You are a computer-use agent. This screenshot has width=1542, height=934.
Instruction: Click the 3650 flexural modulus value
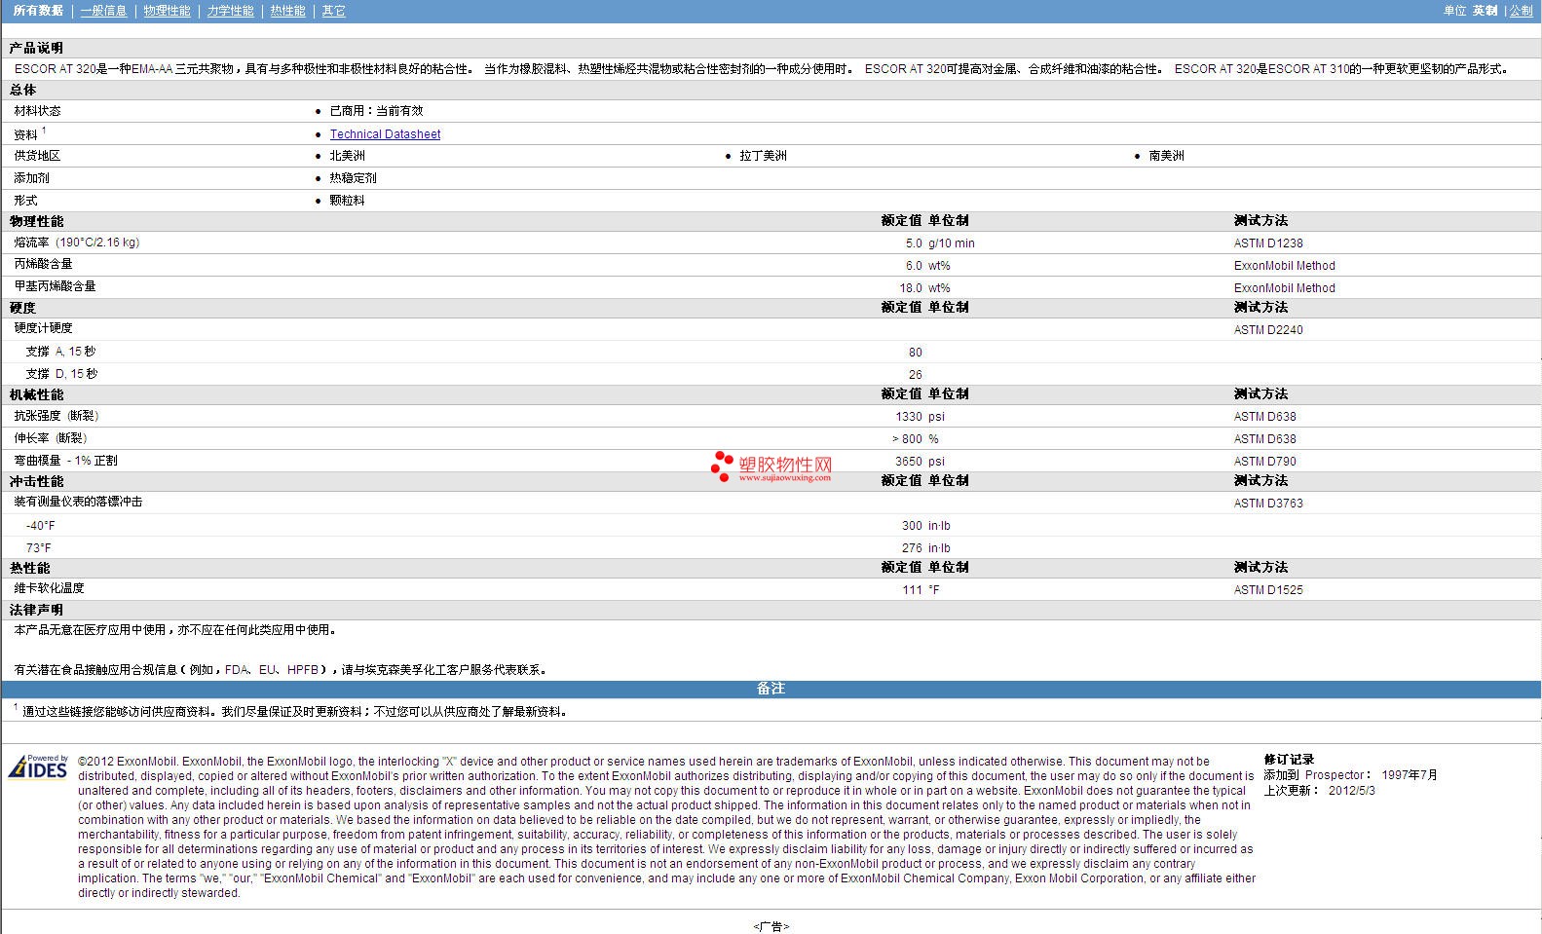[x=909, y=462]
